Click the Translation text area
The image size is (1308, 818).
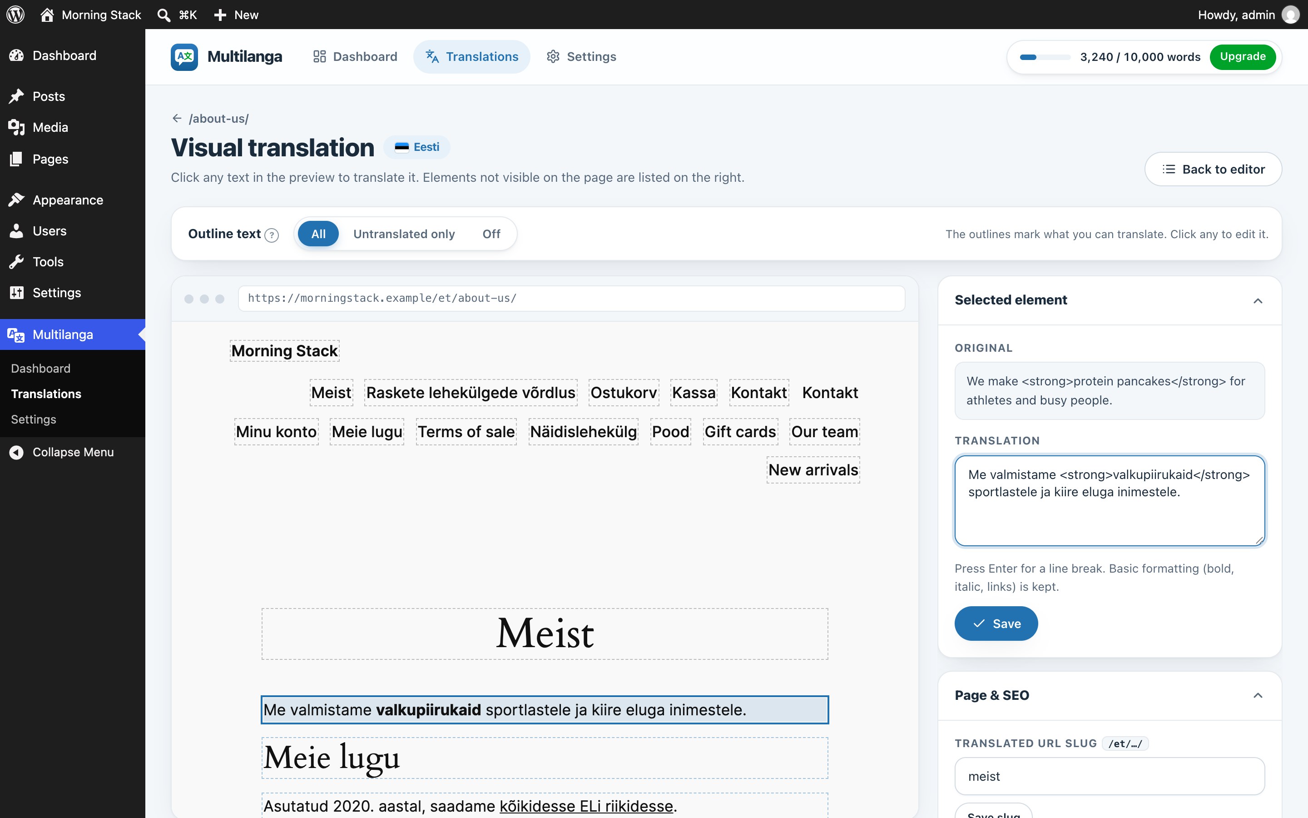point(1110,500)
